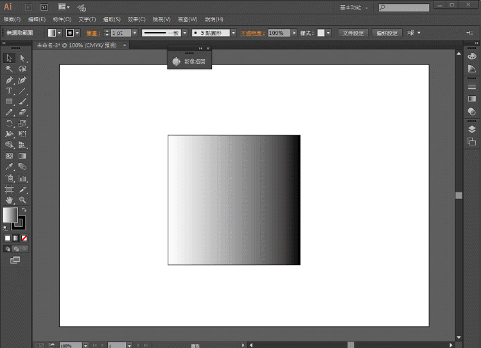Open the Layers panel icon
481x348 pixels.
(x=472, y=129)
